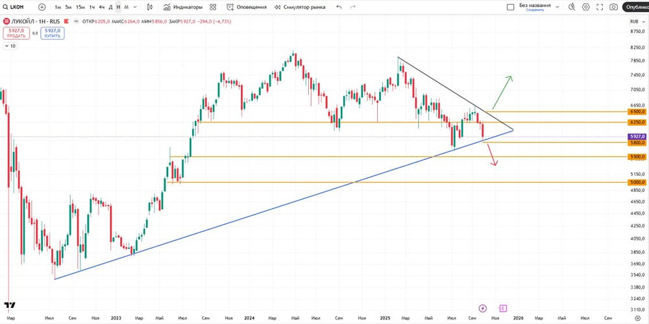Click the МАКС 6264,0 value in the legend

click(125, 21)
